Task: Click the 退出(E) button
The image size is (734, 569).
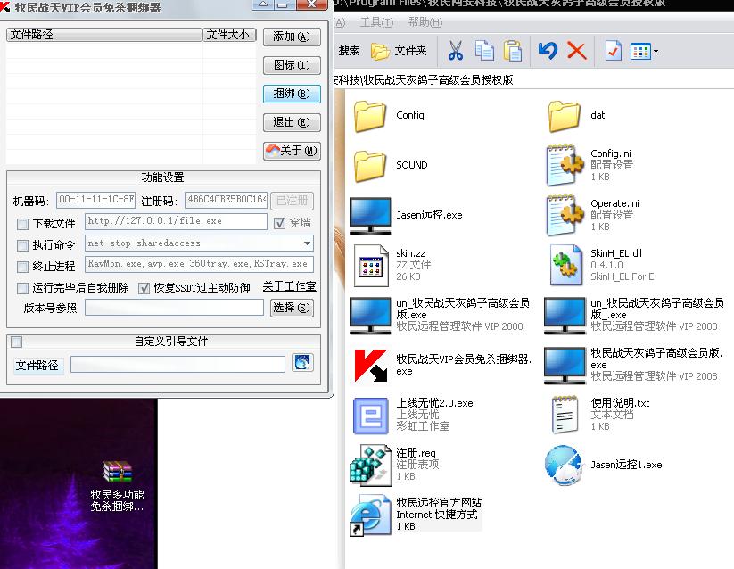Action: [292, 122]
